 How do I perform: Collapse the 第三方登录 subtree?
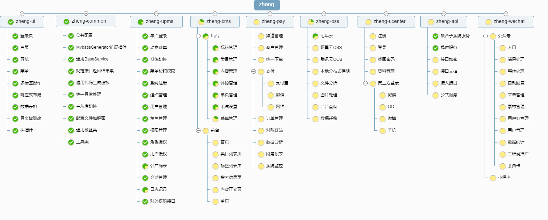[365, 83]
